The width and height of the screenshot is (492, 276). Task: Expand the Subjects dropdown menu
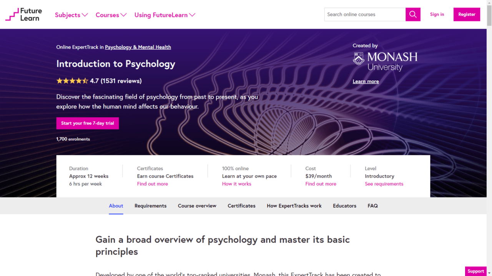click(71, 15)
